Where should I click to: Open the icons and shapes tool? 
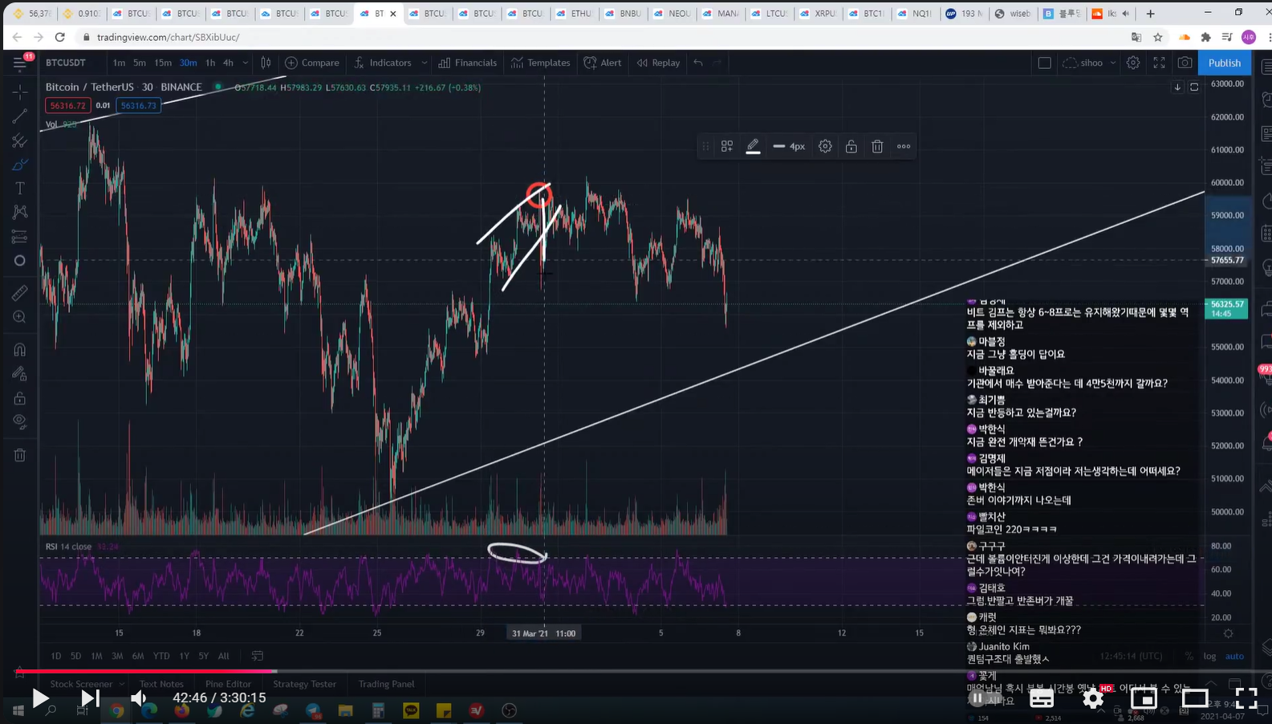(x=20, y=261)
